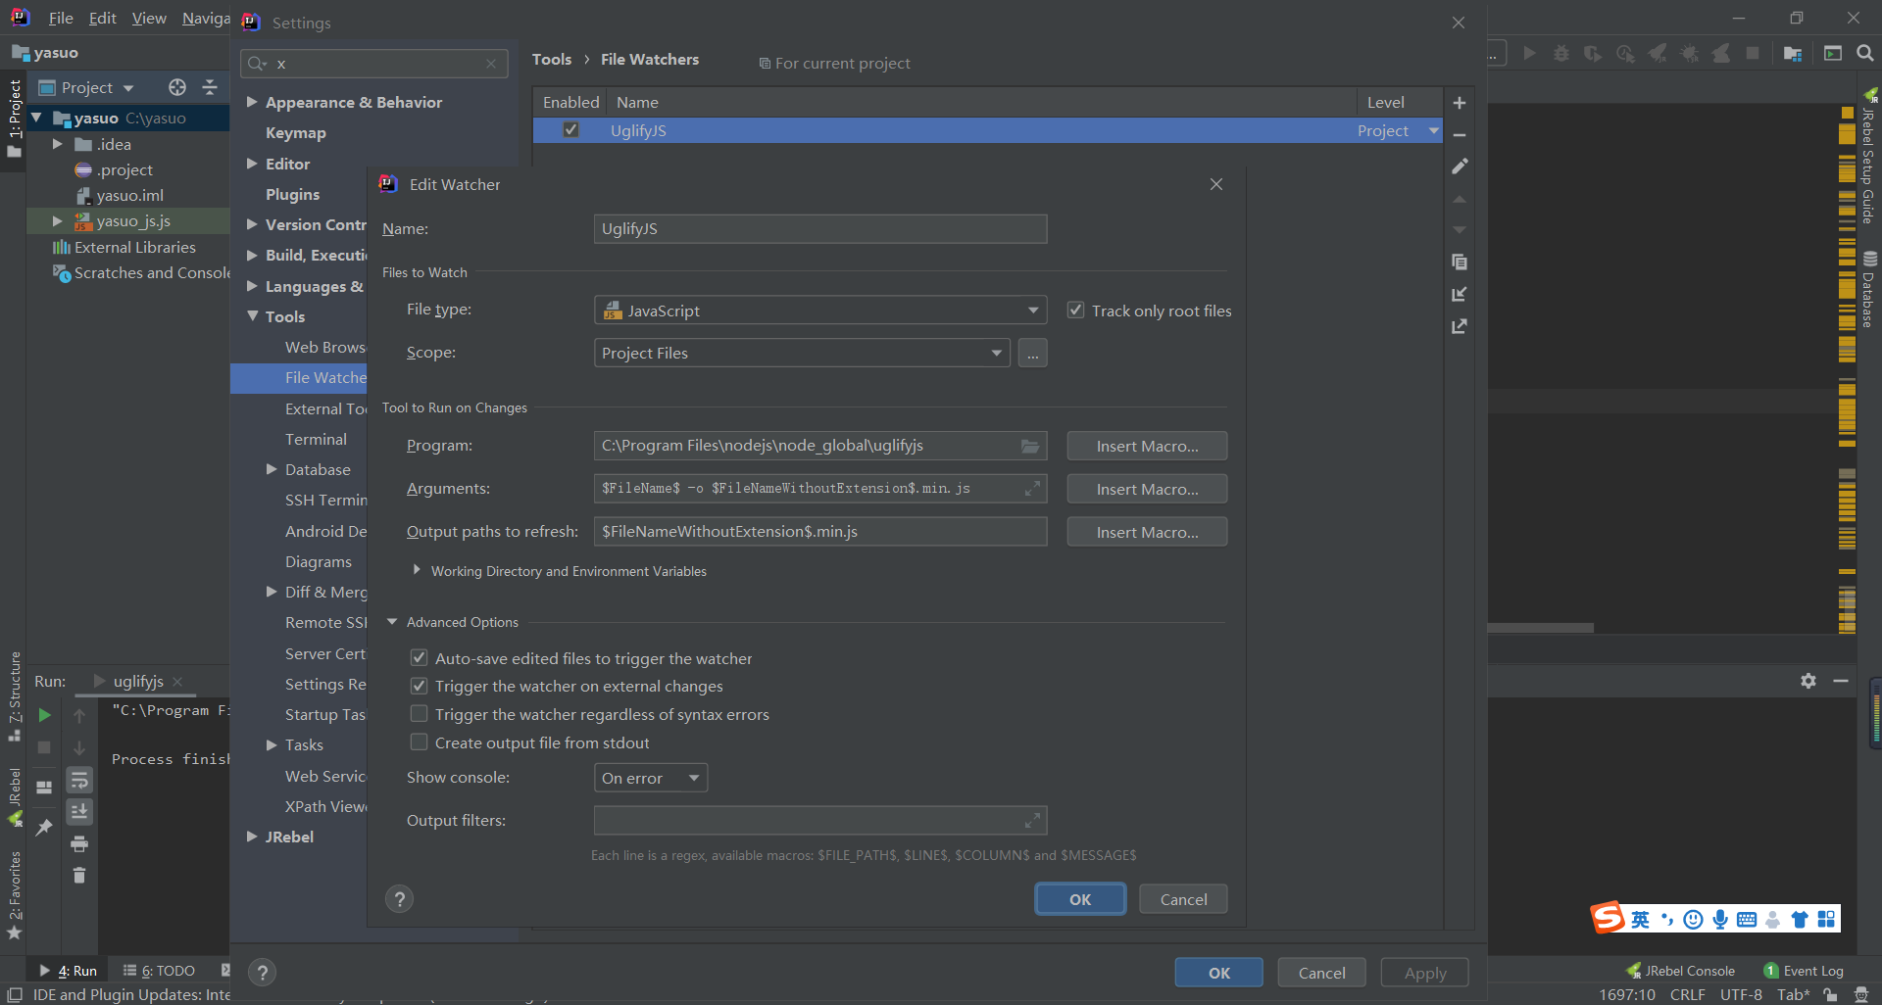Confirm the Edit Watcher dialog with OK
Viewport: 1882px width, 1005px height.
tap(1079, 898)
